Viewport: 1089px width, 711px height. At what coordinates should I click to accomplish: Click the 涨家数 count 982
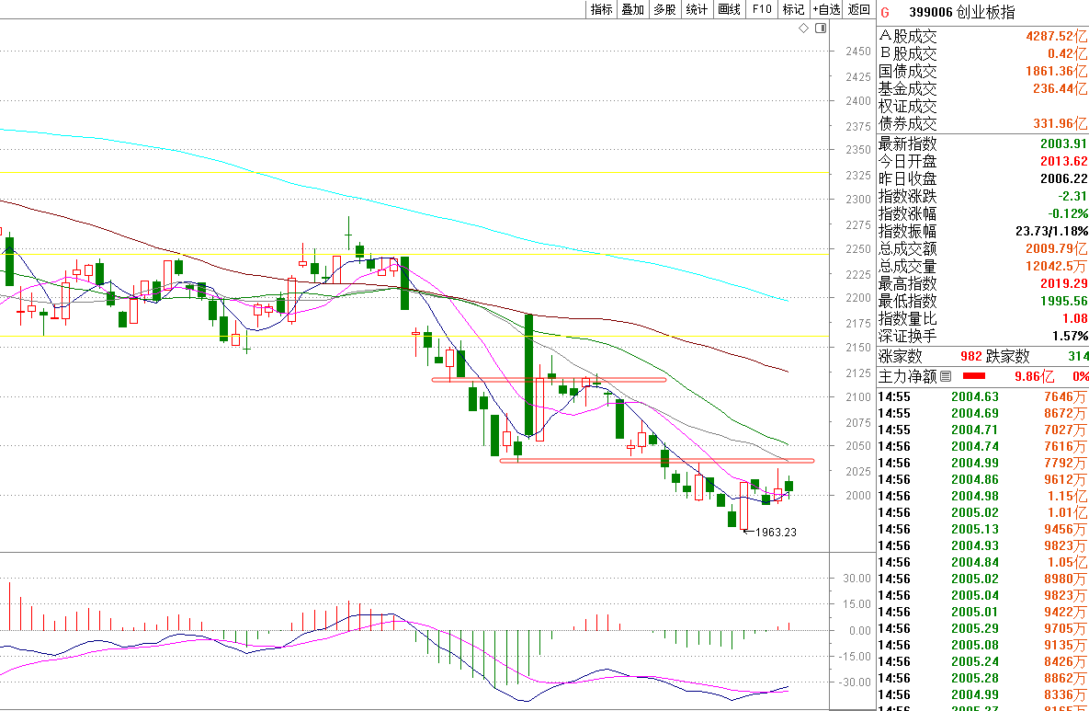[971, 357]
